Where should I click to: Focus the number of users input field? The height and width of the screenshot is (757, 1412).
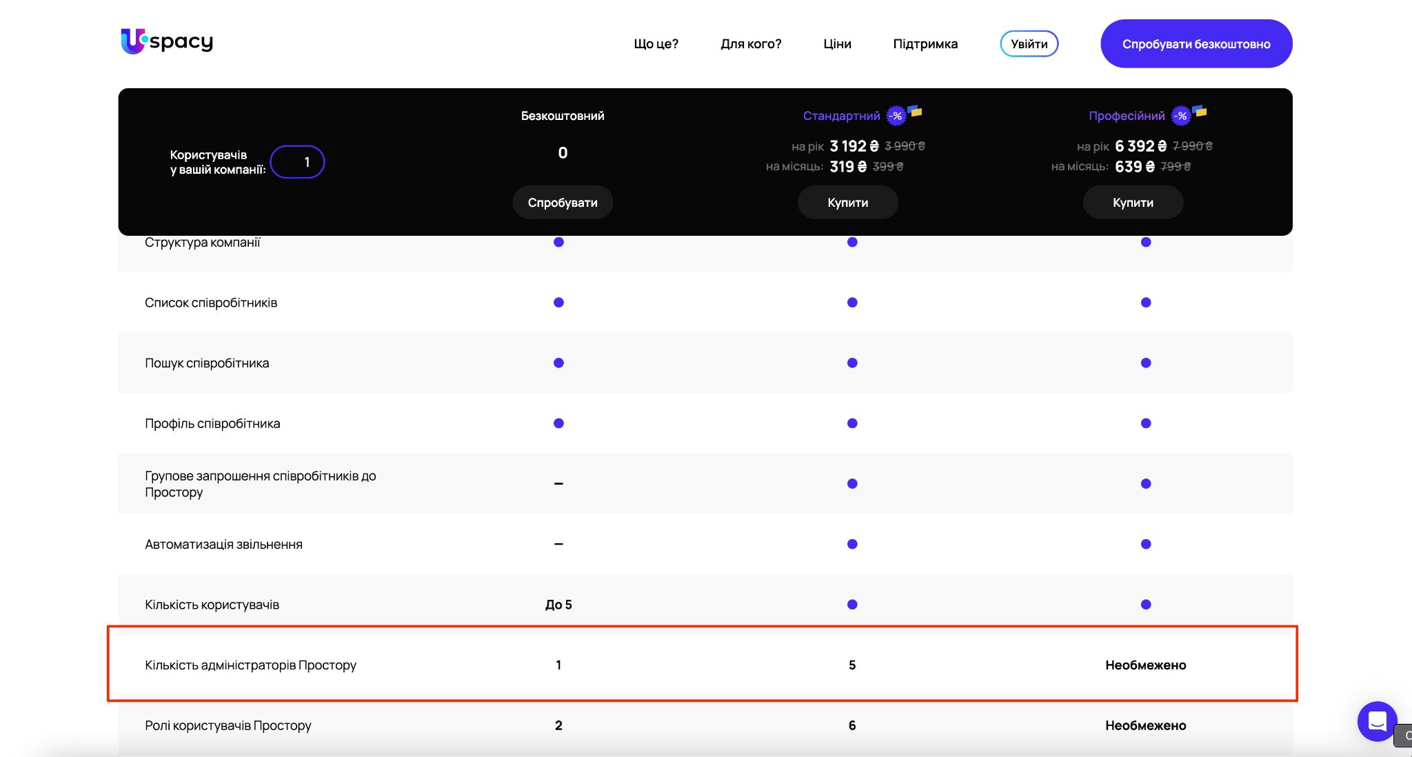[298, 162]
